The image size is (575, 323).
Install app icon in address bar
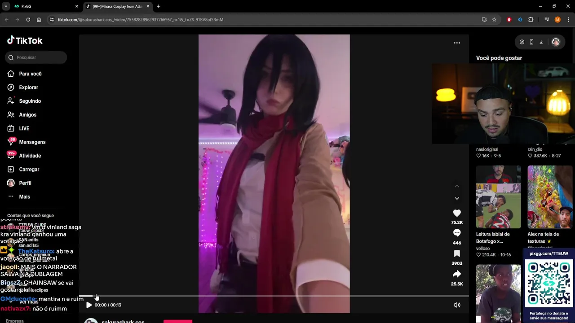pyautogui.click(x=484, y=20)
